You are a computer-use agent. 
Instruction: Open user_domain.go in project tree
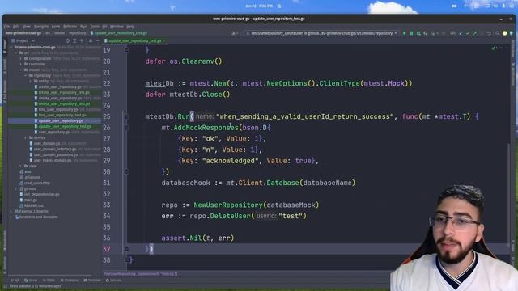pyautogui.click(x=47, y=144)
